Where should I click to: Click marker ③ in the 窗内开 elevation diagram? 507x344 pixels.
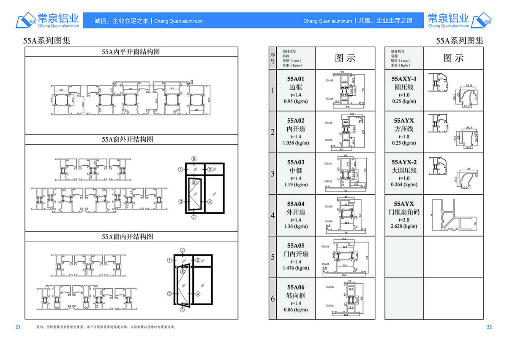(x=169, y=293)
